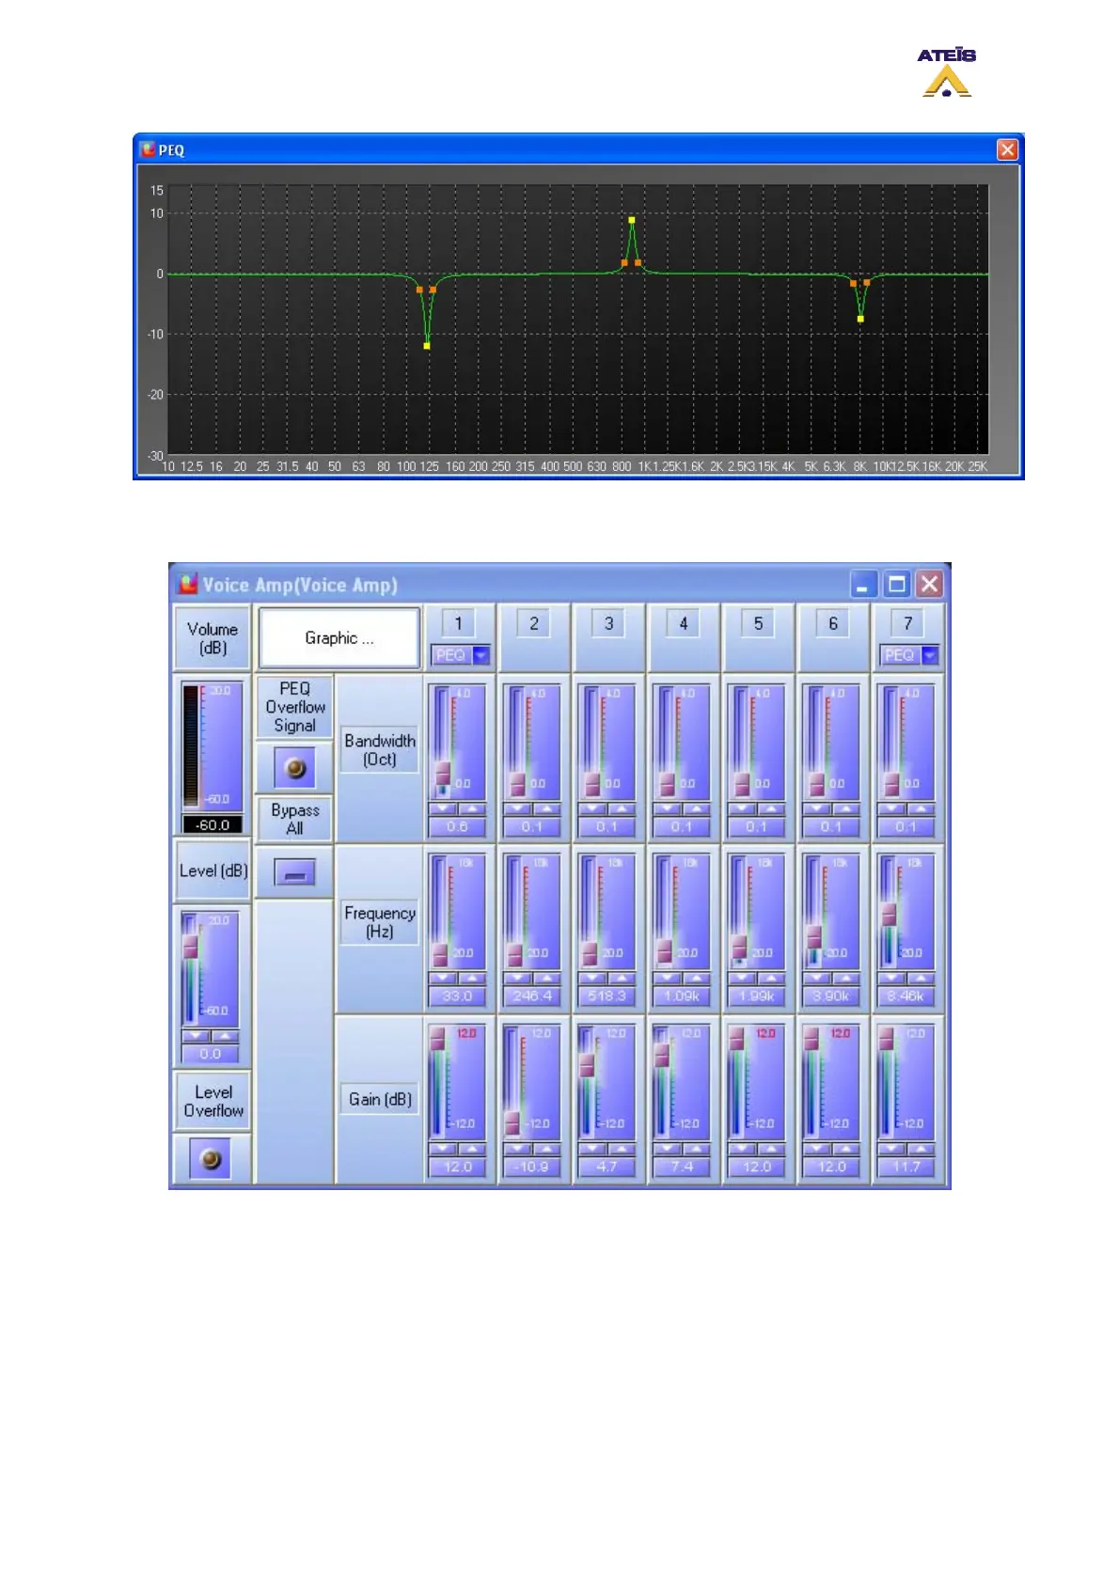Raise band 3 frequency with the up arrow

[x=621, y=979]
